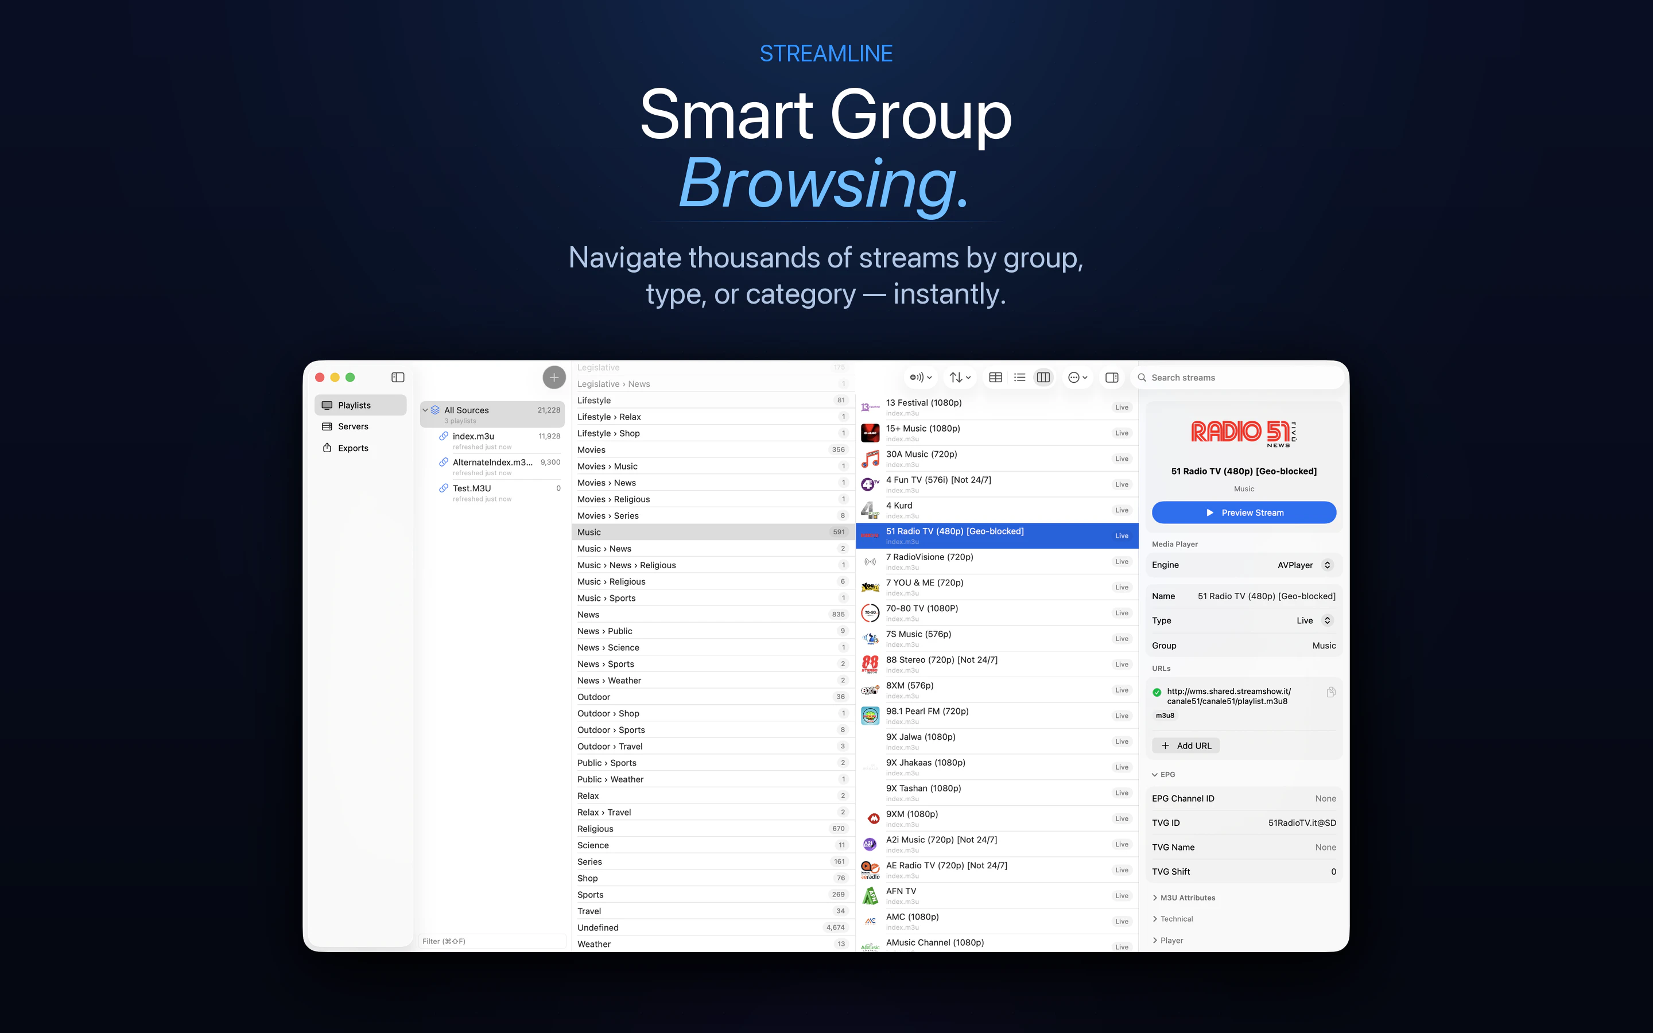Open the sort order icon dropdown

[959, 377]
